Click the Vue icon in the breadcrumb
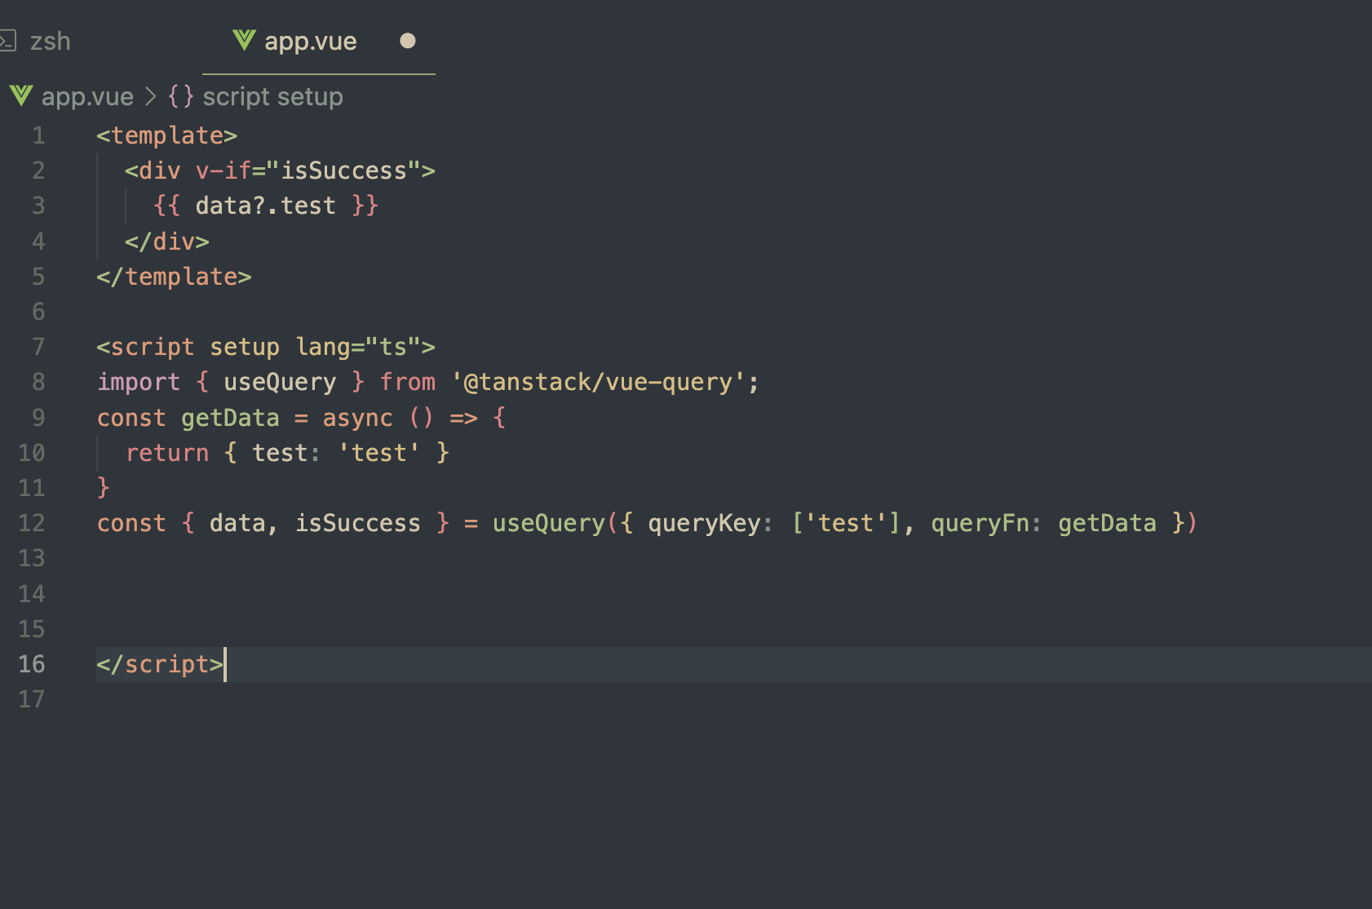This screenshot has height=909, width=1372. tap(21, 96)
